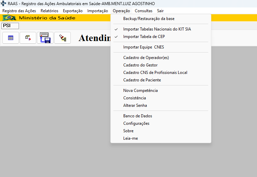Viewport: 257px width, 177px height.
Task: Open the Importação menu
Action: pos(98,11)
